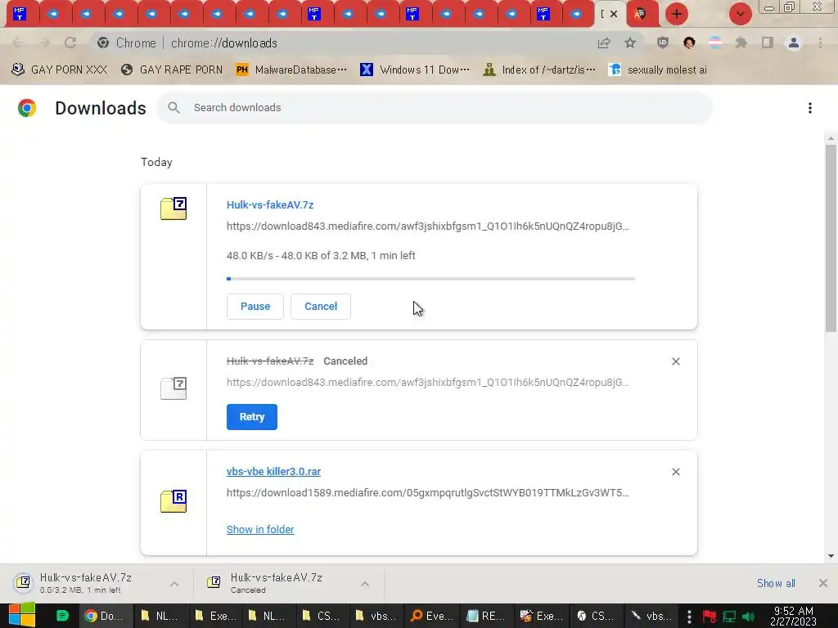The image size is (838, 628).
Task: Open the green chat app in the taskbar
Action: pyautogui.click(x=62, y=616)
